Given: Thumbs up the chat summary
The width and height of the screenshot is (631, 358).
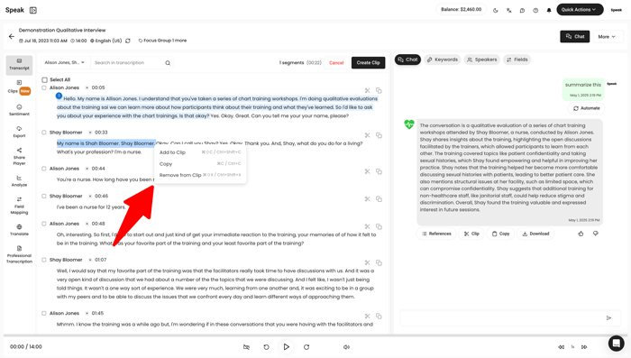Looking at the screenshot, I should 581,234.
